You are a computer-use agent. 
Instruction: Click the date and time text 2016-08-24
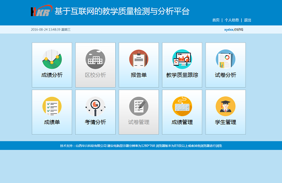click(x=51, y=30)
